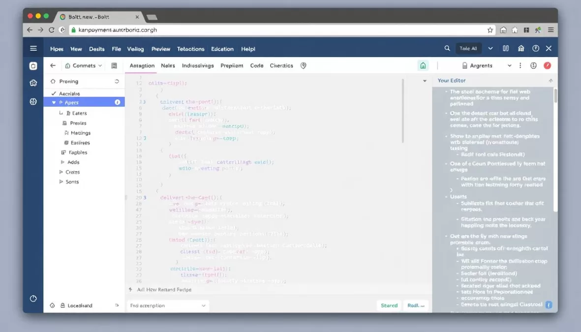Click the Tale All button in the title bar
Viewport: 581px width, 332px height.
pyautogui.click(x=468, y=48)
